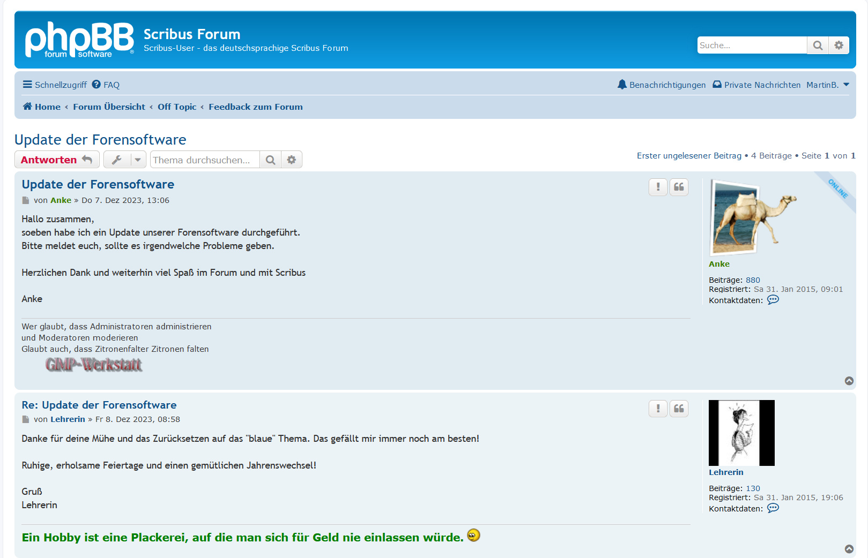The width and height of the screenshot is (868, 558).
Task: Click topic search magnifier button
Action: [x=271, y=160]
